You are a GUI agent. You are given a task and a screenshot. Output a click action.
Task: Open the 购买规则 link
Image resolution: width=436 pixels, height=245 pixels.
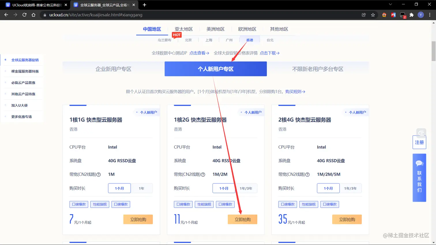pyautogui.click(x=295, y=92)
